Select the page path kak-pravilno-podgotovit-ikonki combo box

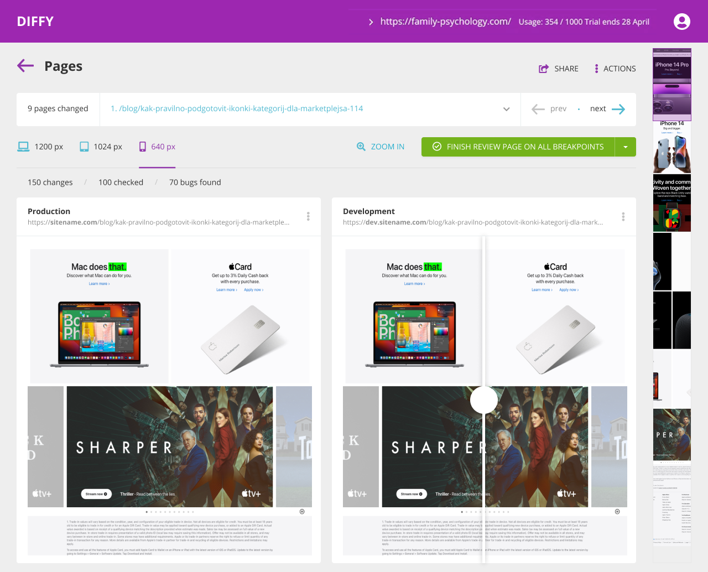pyautogui.click(x=310, y=109)
